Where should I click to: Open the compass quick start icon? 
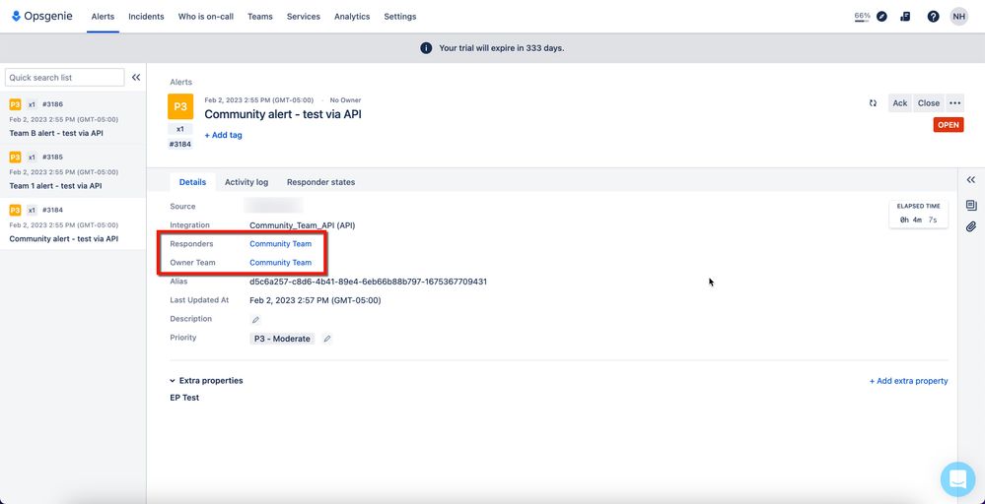pyautogui.click(x=882, y=17)
